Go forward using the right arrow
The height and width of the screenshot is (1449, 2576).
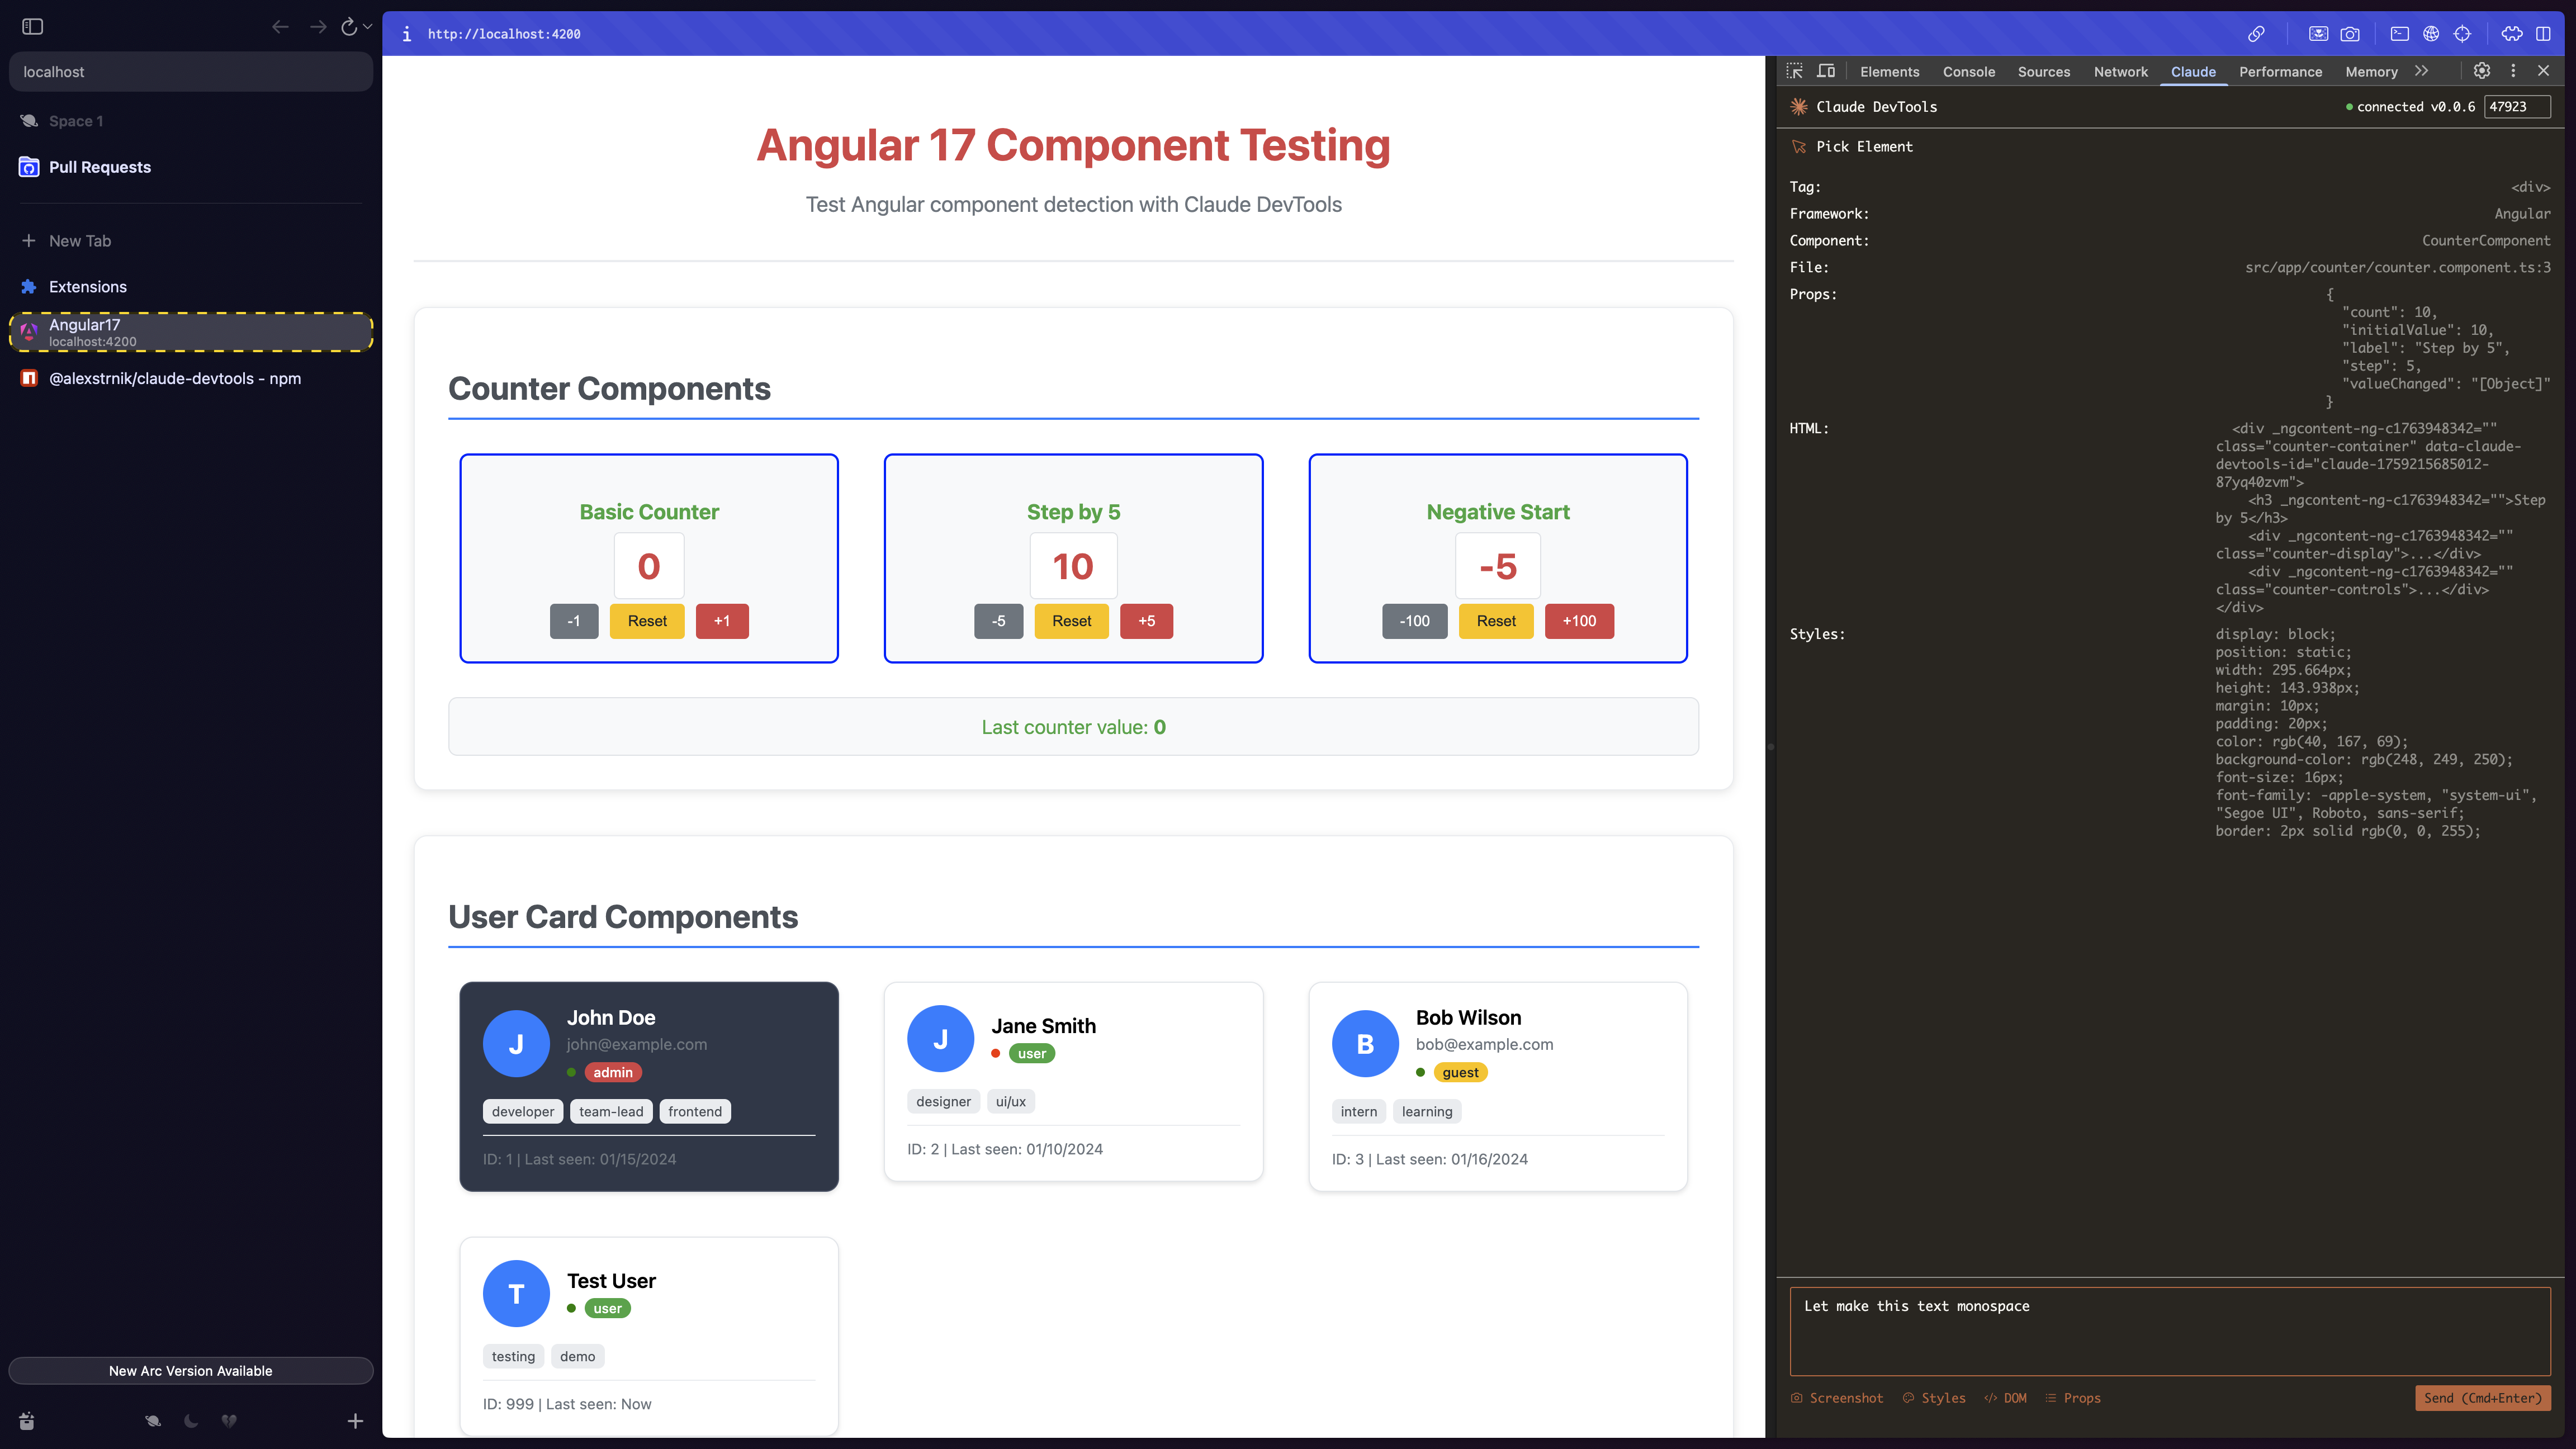click(x=318, y=27)
